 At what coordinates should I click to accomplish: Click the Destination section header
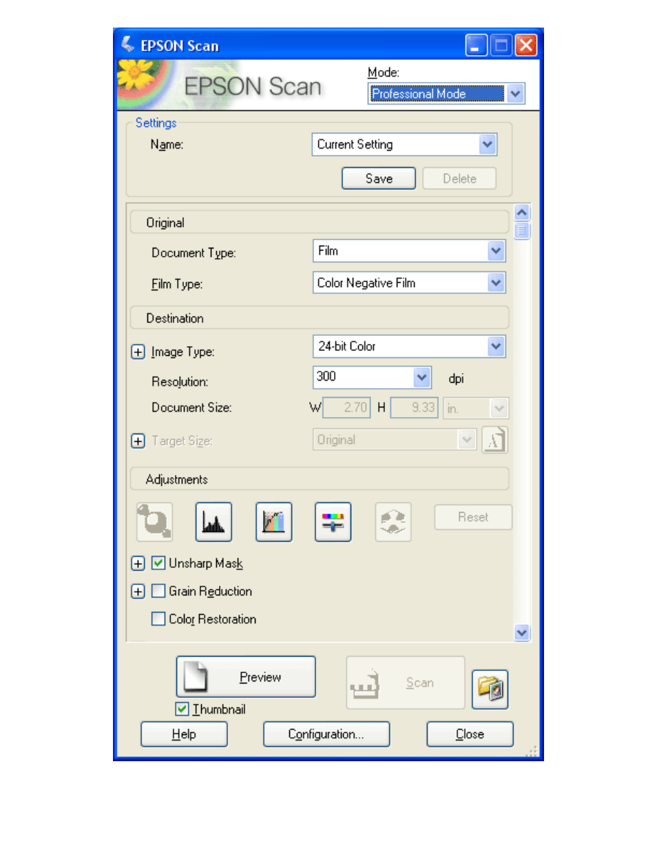[320, 318]
